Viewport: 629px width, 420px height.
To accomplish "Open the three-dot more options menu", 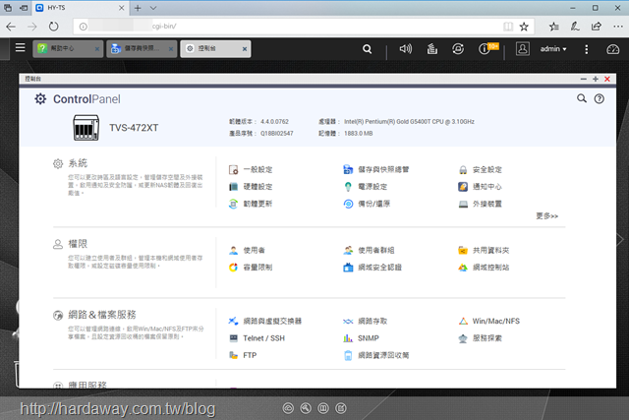I will tap(587, 49).
